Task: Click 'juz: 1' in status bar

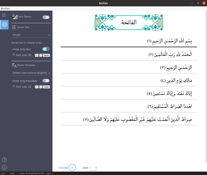Action: [4, 173]
